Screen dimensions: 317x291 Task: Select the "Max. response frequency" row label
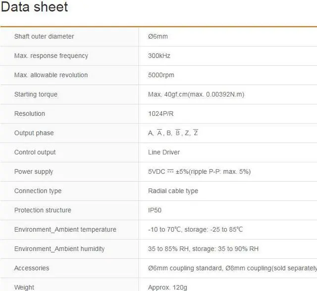point(51,55)
